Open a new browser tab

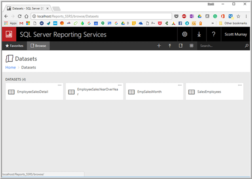tap(56, 9)
